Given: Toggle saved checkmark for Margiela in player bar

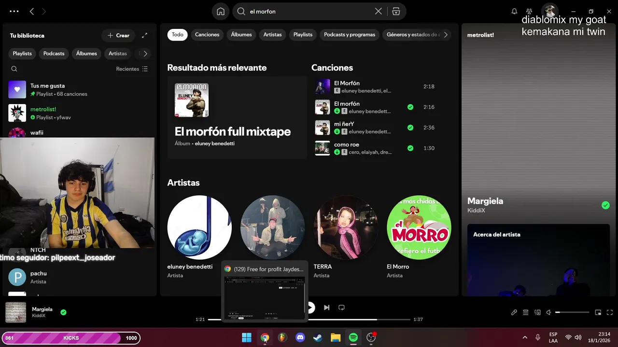Looking at the screenshot, I should coord(63,312).
